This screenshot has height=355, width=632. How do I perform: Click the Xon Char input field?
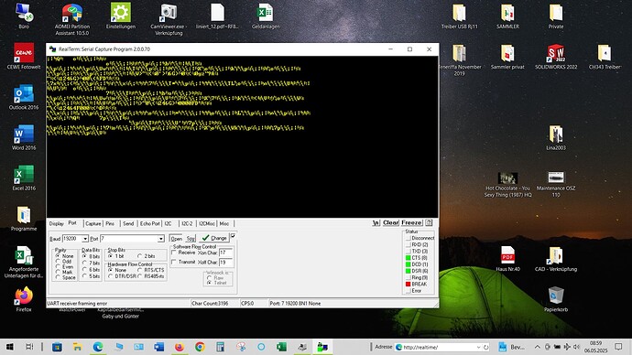[x=225, y=253]
